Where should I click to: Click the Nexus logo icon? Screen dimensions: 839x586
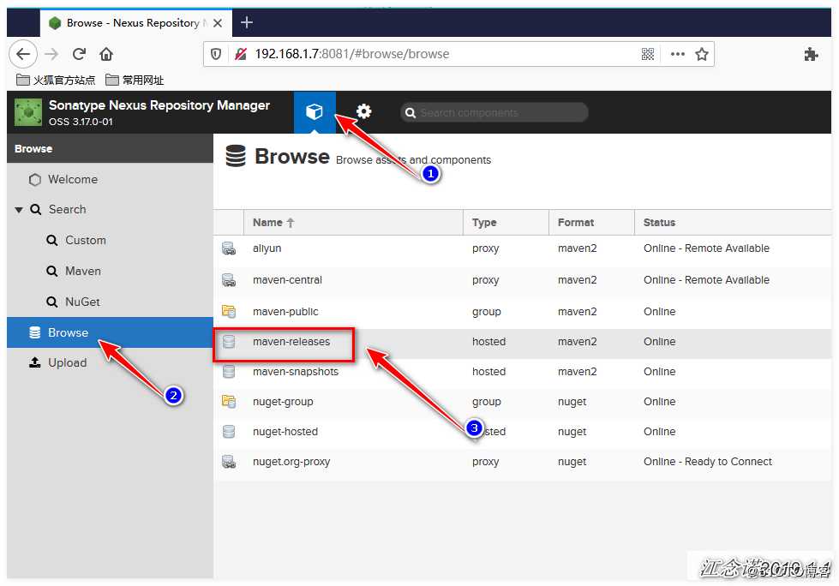pos(27,112)
